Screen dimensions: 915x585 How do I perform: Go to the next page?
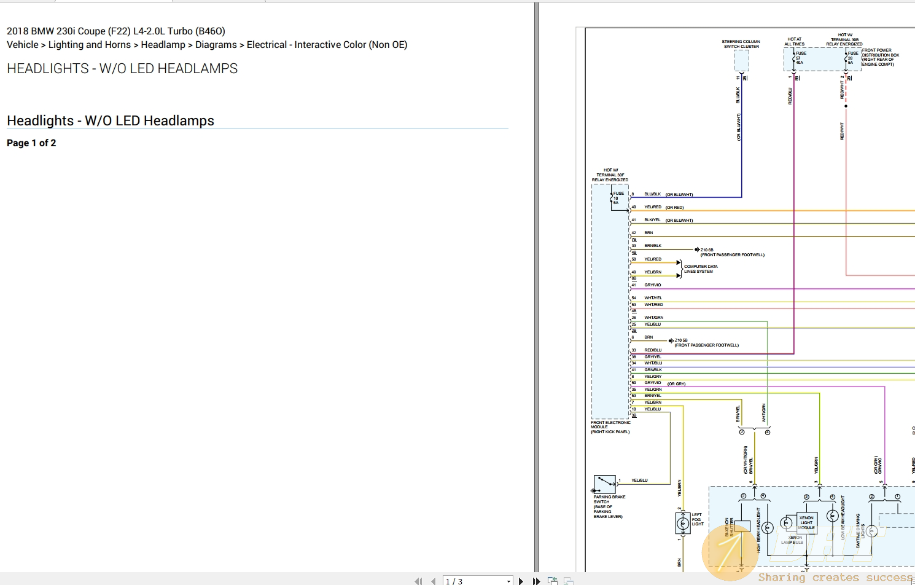[521, 581]
